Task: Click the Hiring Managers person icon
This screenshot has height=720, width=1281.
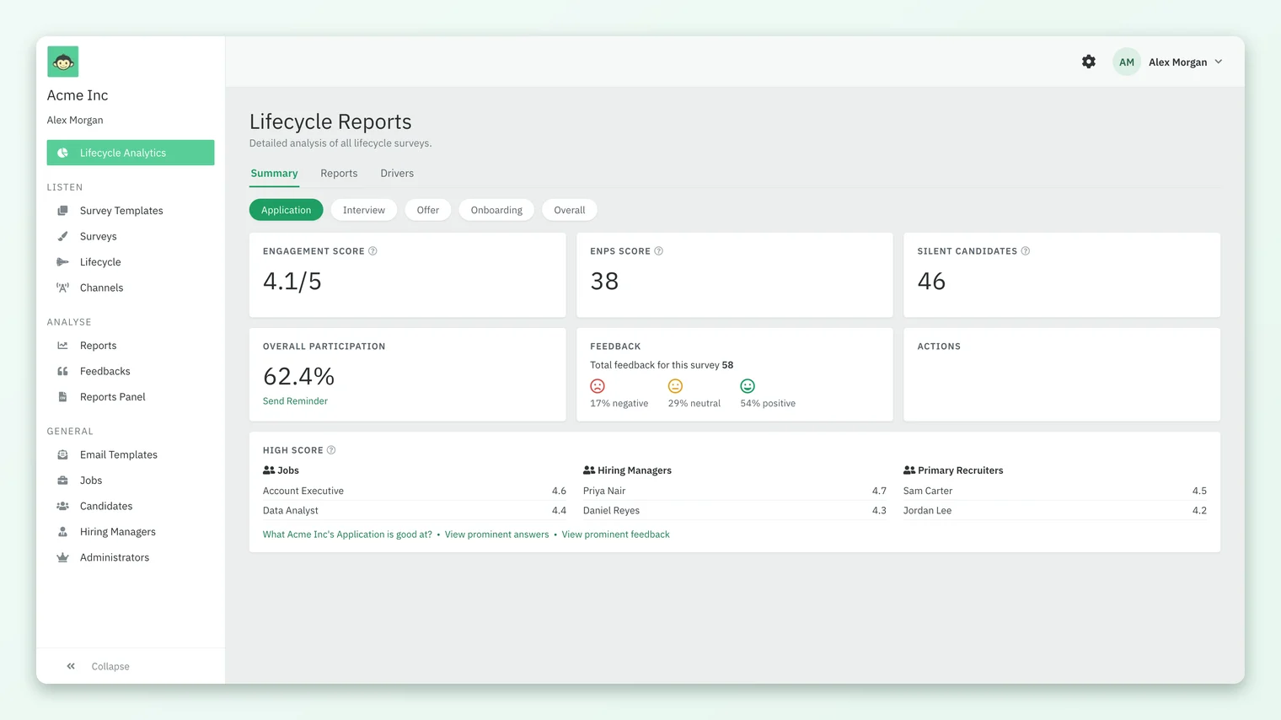Action: [x=62, y=532]
